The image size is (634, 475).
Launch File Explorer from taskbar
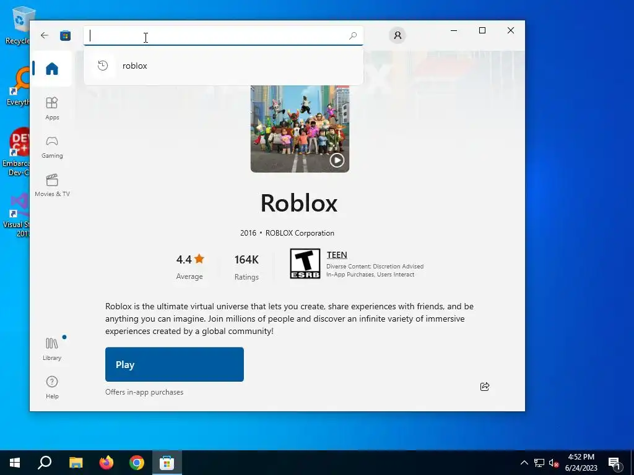pos(76,463)
